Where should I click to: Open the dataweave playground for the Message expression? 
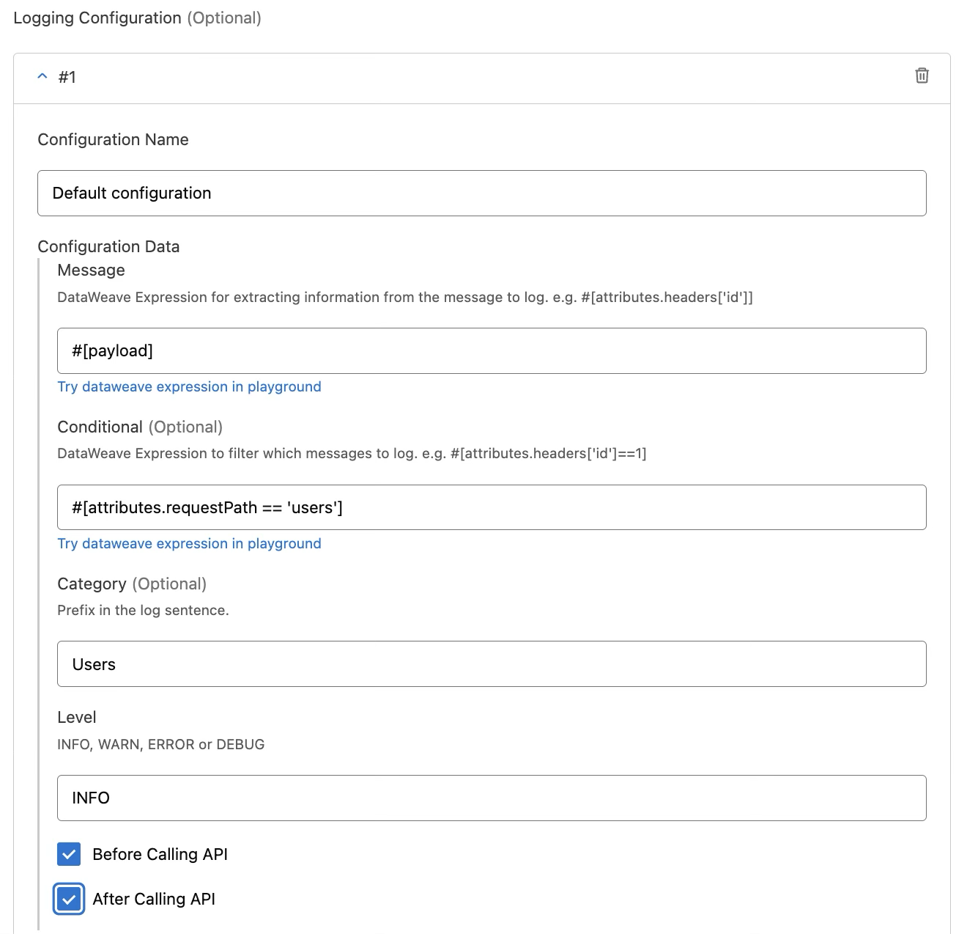pos(189,386)
